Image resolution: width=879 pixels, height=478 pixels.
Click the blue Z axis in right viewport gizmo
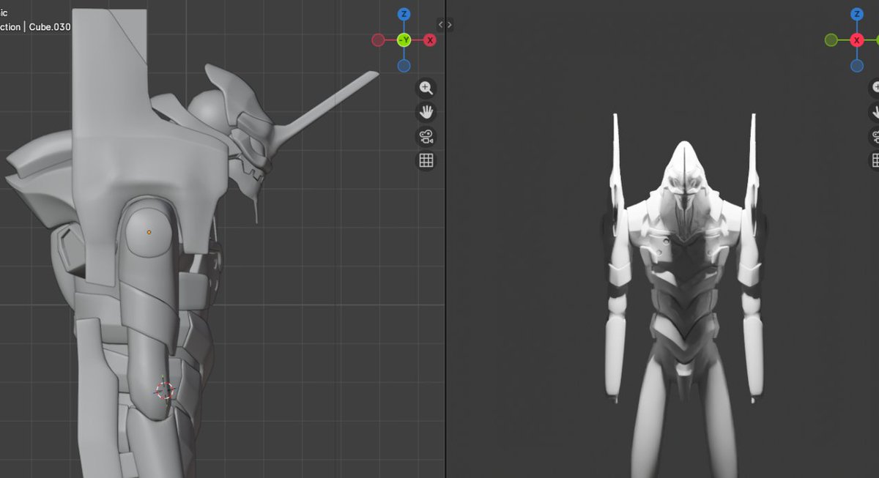pos(857,14)
